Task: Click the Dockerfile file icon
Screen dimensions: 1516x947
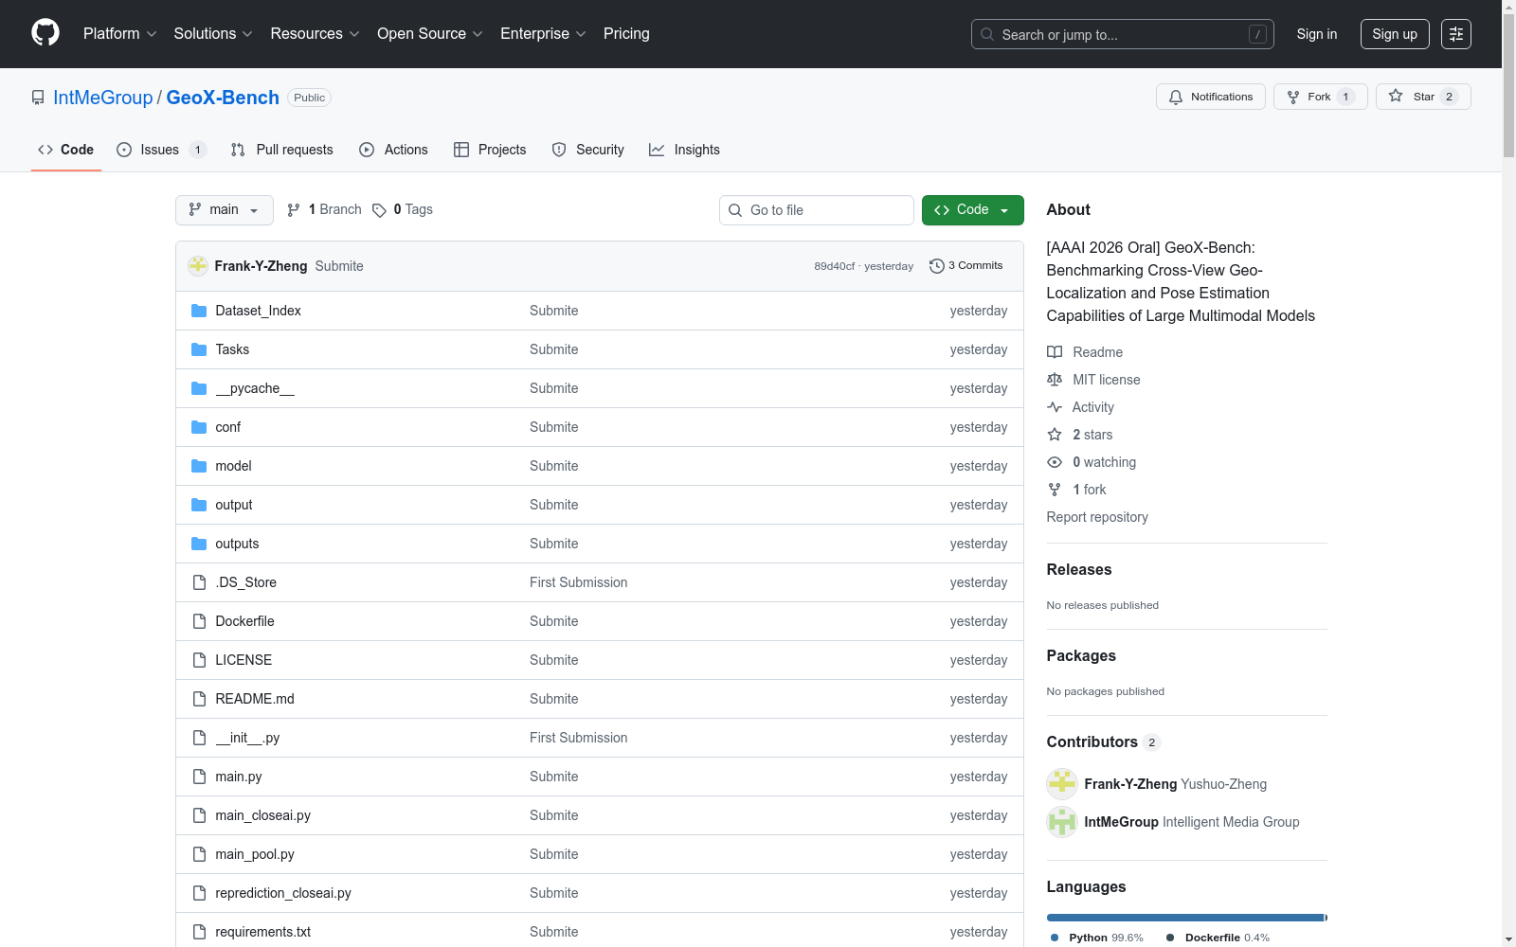Action: [199, 621]
